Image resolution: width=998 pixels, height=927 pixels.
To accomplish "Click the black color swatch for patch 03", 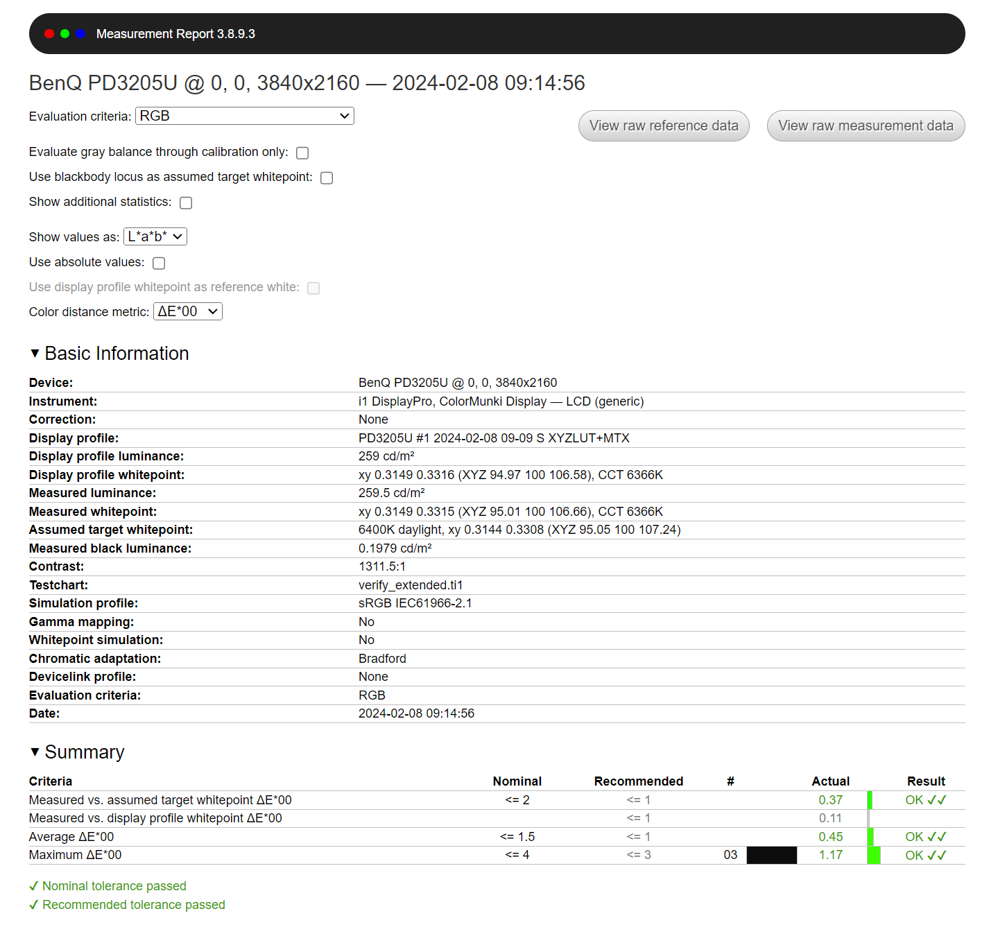I will point(771,855).
